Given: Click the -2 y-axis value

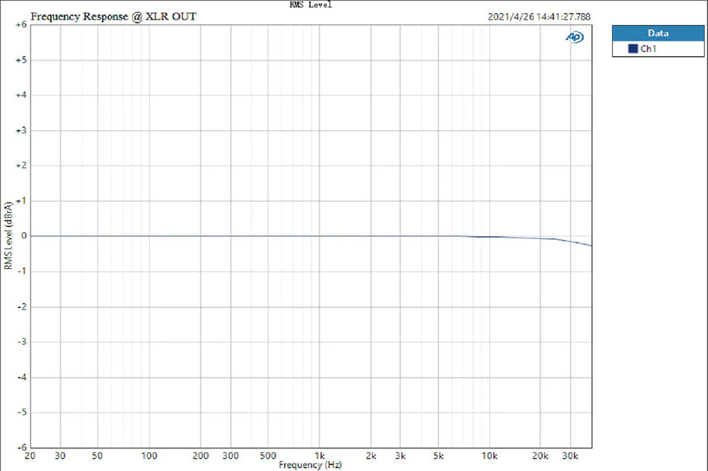Looking at the screenshot, I should pos(22,306).
